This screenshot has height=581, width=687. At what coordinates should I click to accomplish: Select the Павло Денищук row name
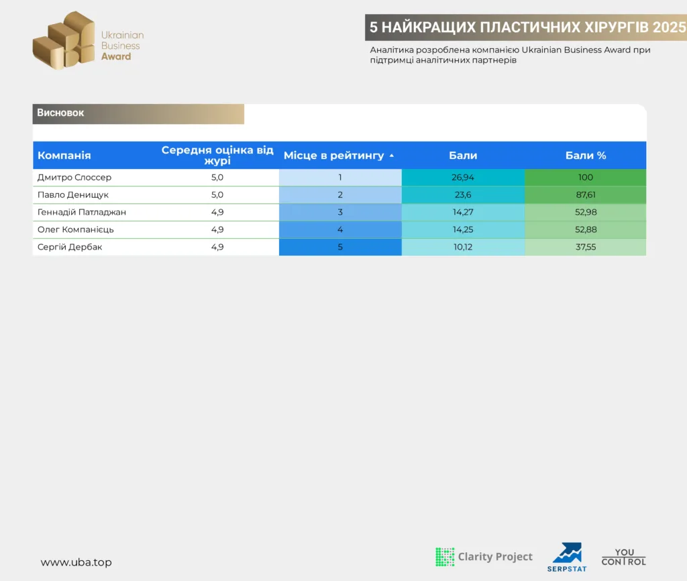(72, 195)
